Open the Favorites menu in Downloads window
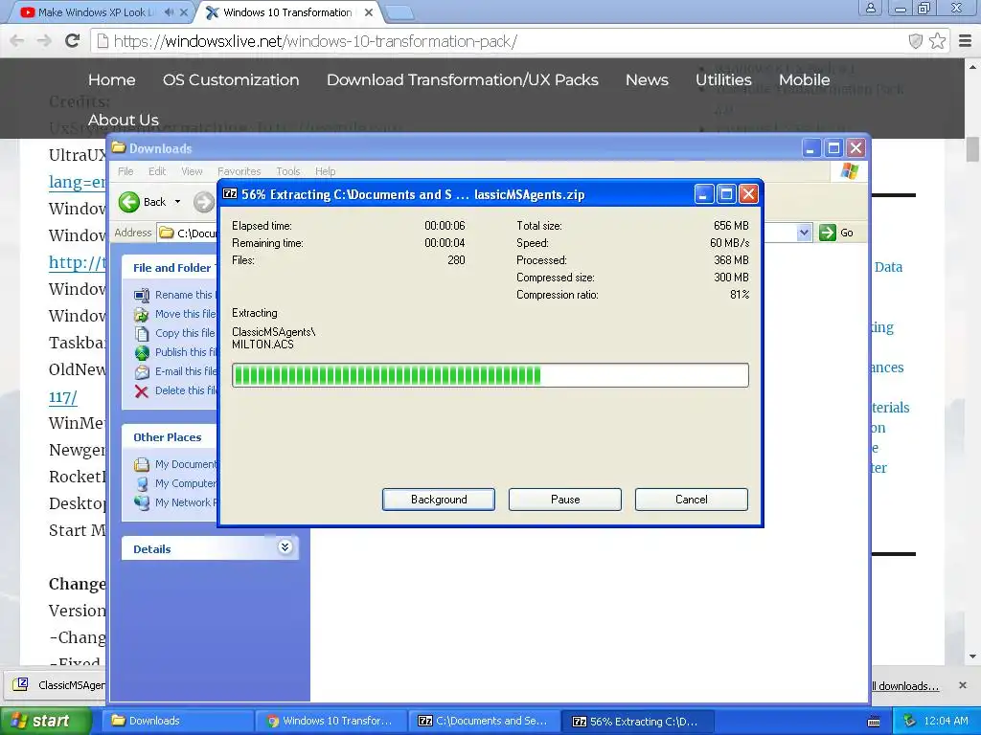The image size is (981, 735). [239, 171]
